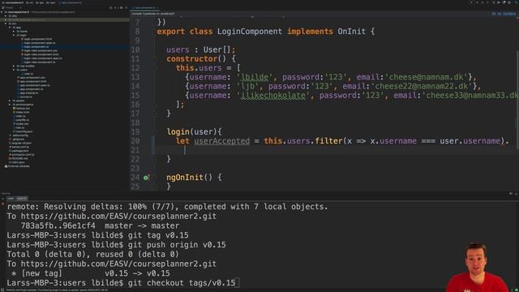Expand the assets folder
This screenshot has width=519, height=292.
point(10,101)
